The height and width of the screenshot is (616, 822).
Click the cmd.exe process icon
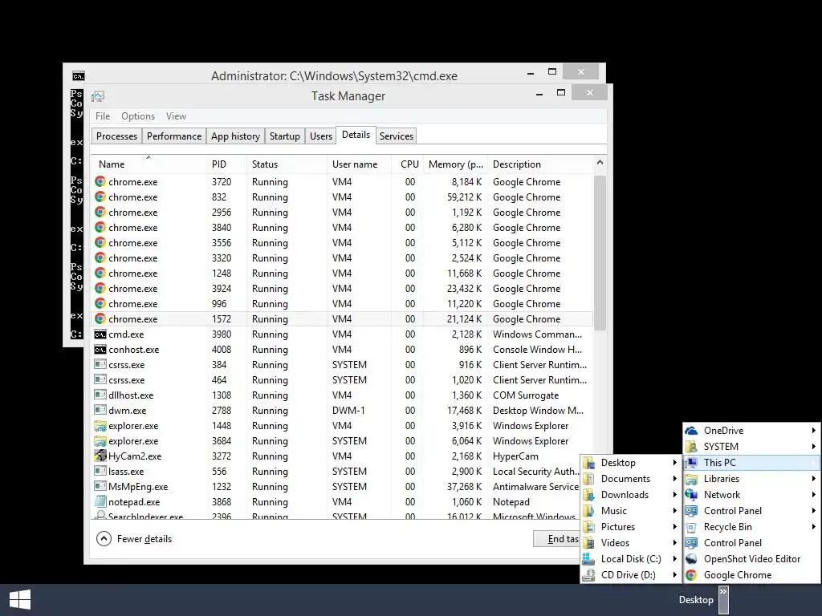click(x=100, y=334)
